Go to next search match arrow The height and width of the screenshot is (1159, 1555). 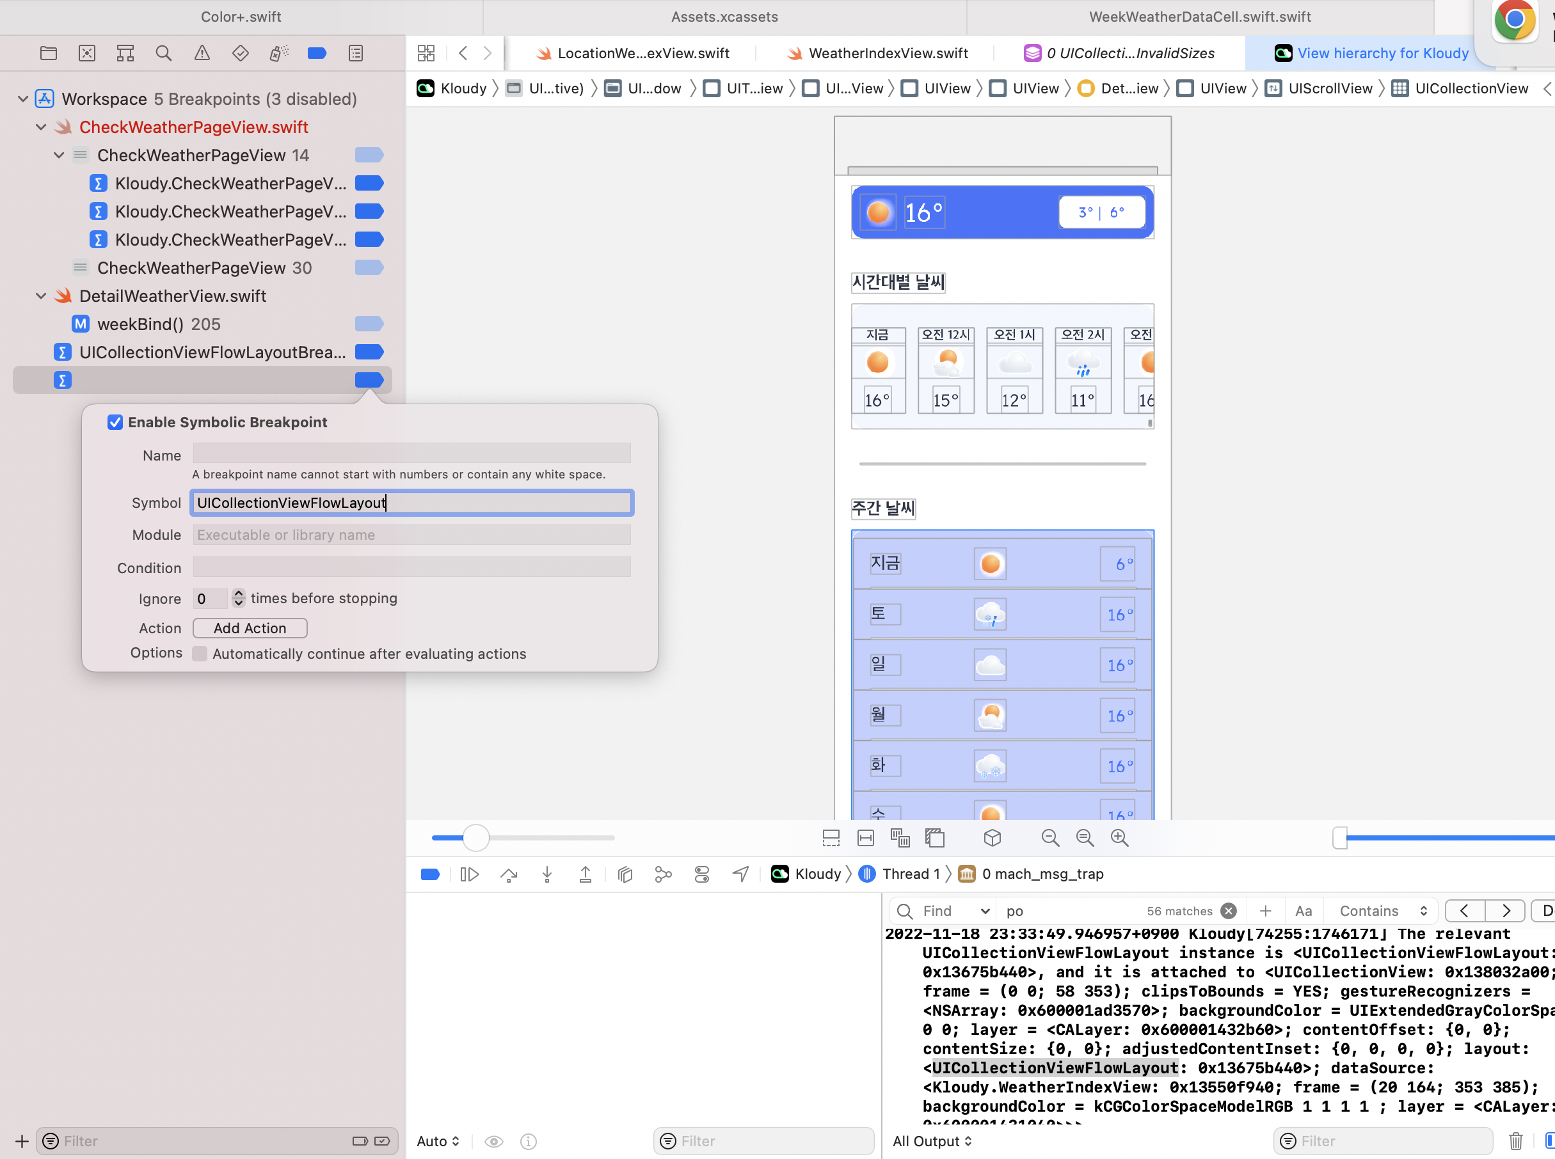1505,911
